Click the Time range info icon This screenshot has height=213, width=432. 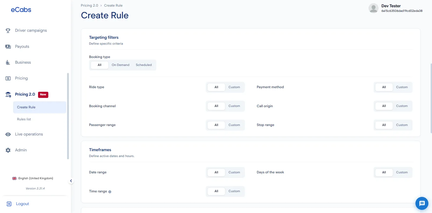[x=110, y=192]
